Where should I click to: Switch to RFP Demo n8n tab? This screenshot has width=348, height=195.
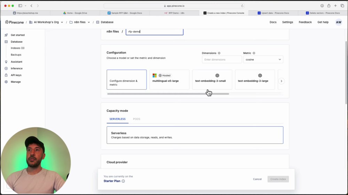tap(174, 13)
